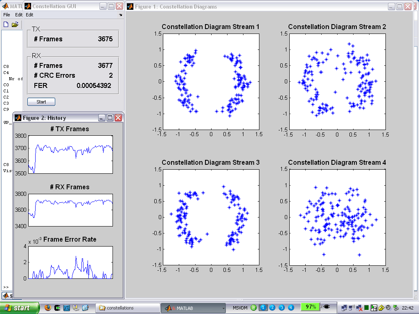This screenshot has width=419, height=314.
Task: Switch to virtual desktop 4 in MSVDM
Action: pyautogui.click(x=291, y=307)
